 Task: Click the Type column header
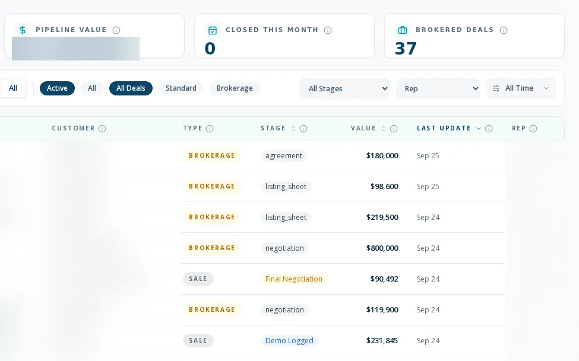193,128
